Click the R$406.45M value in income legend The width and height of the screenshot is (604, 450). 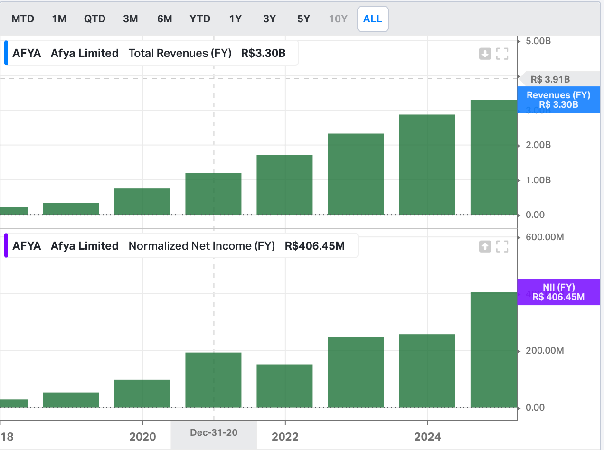[x=315, y=246]
